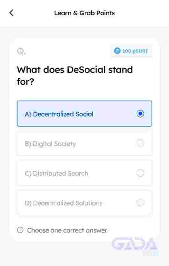Click the Learn & Grab Points title
This screenshot has width=169, height=266.
84,13
